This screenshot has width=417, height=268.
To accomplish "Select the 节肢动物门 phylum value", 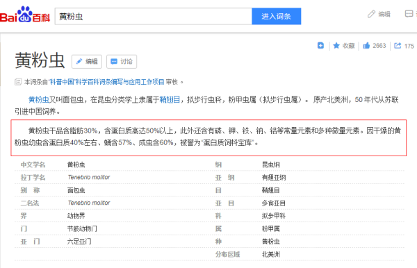I will click(82, 228).
